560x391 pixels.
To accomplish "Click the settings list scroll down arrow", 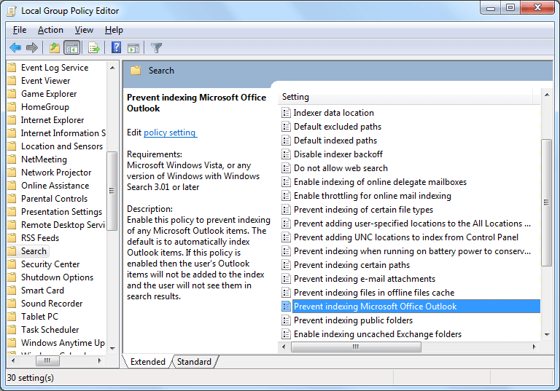I will pos(547,335).
